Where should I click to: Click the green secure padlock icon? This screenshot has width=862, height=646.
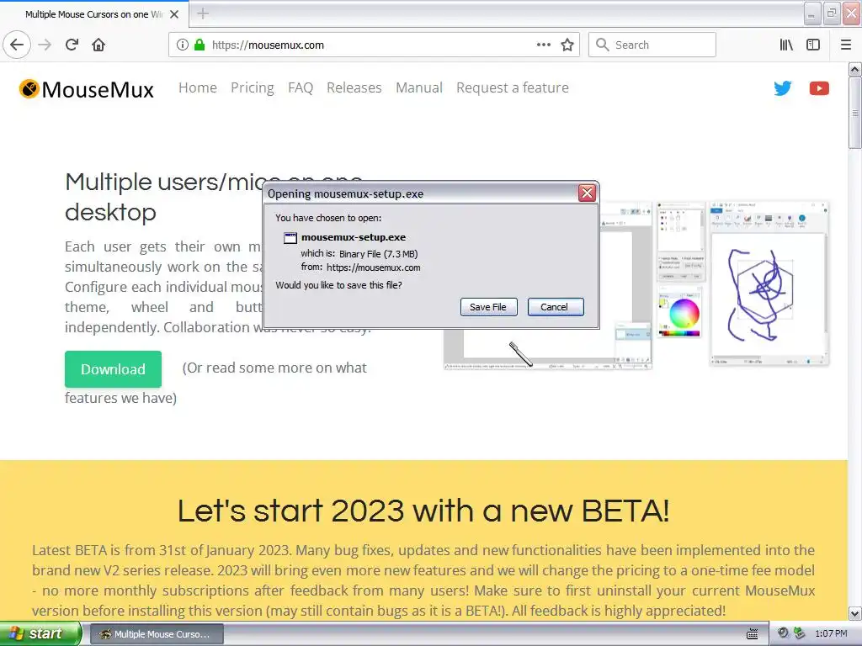[200, 45]
